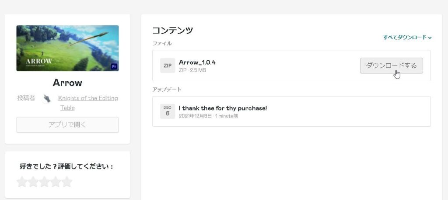Screen dimensions: 448x200
Task: Click the ZIP · 2.5 MB file details
Action: pos(192,70)
